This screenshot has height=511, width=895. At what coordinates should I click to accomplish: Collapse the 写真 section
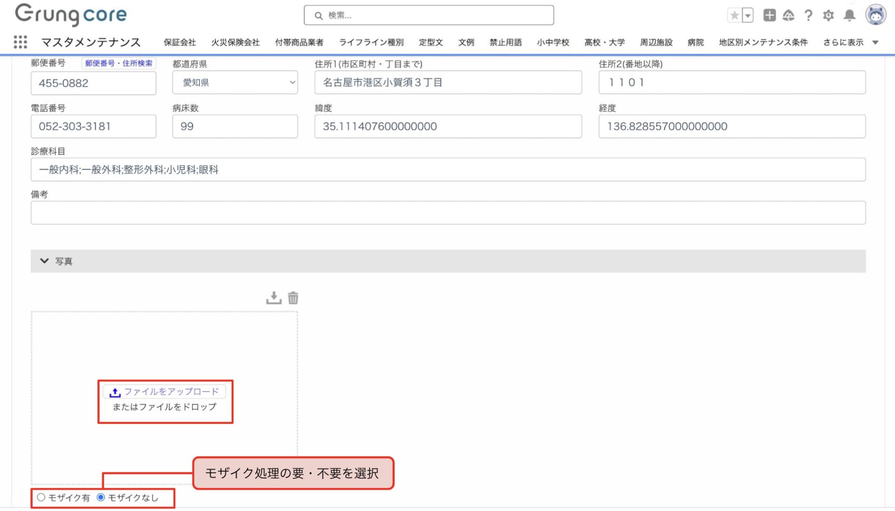(45, 261)
